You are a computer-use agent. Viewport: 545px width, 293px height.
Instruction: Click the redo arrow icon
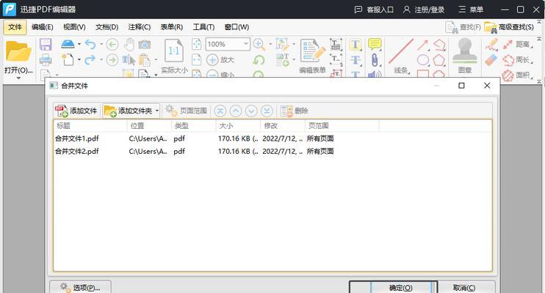pyautogui.click(x=90, y=59)
